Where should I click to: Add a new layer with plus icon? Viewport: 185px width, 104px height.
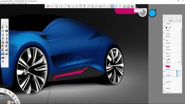[x=164, y=18]
